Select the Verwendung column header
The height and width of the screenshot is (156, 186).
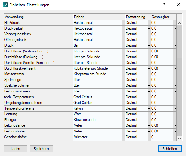38,17
